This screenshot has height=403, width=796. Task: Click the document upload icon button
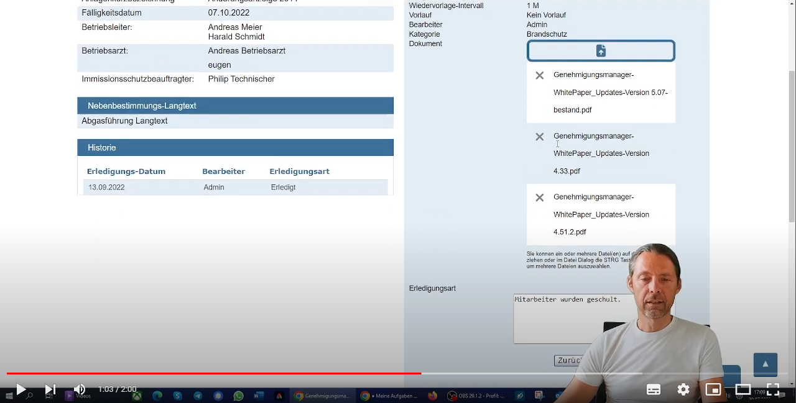click(601, 51)
